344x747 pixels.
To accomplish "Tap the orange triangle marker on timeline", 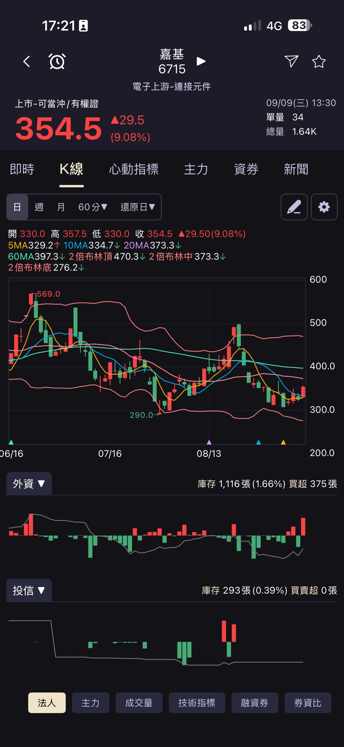I will coord(283,442).
